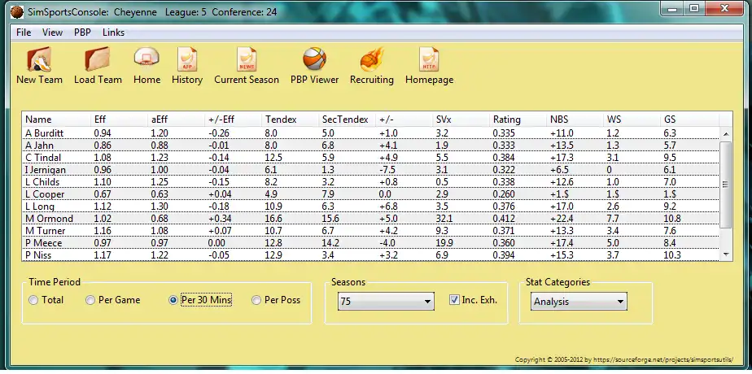752x374 pixels.
Task: Select the I Jernigan row
Action: click(x=371, y=170)
